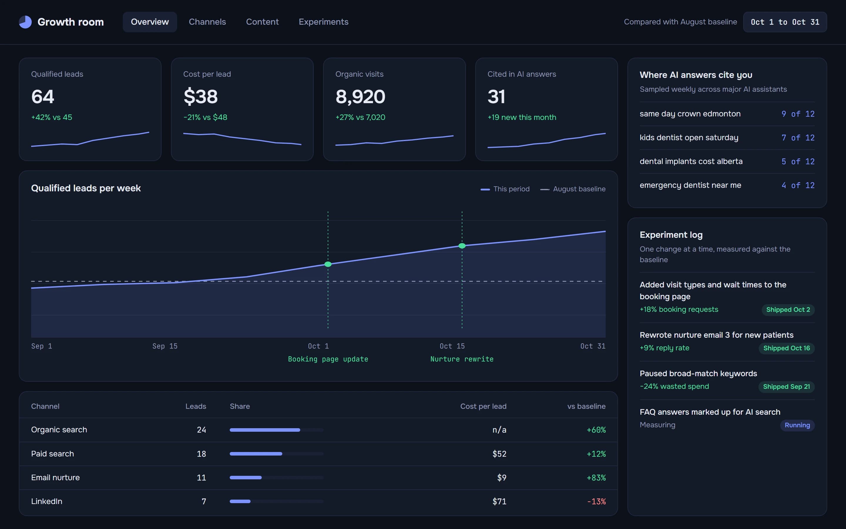Viewport: 846px width, 529px height.
Task: Select the same day crown edmonton query
Action: click(727, 114)
